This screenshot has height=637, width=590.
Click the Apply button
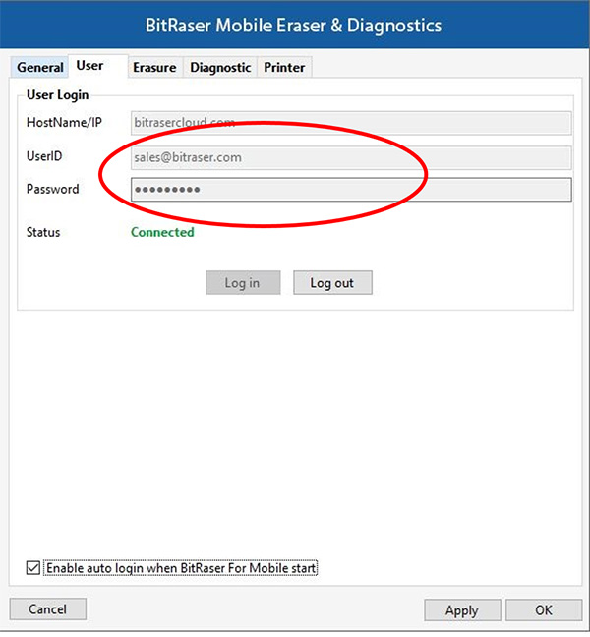pyautogui.click(x=462, y=610)
